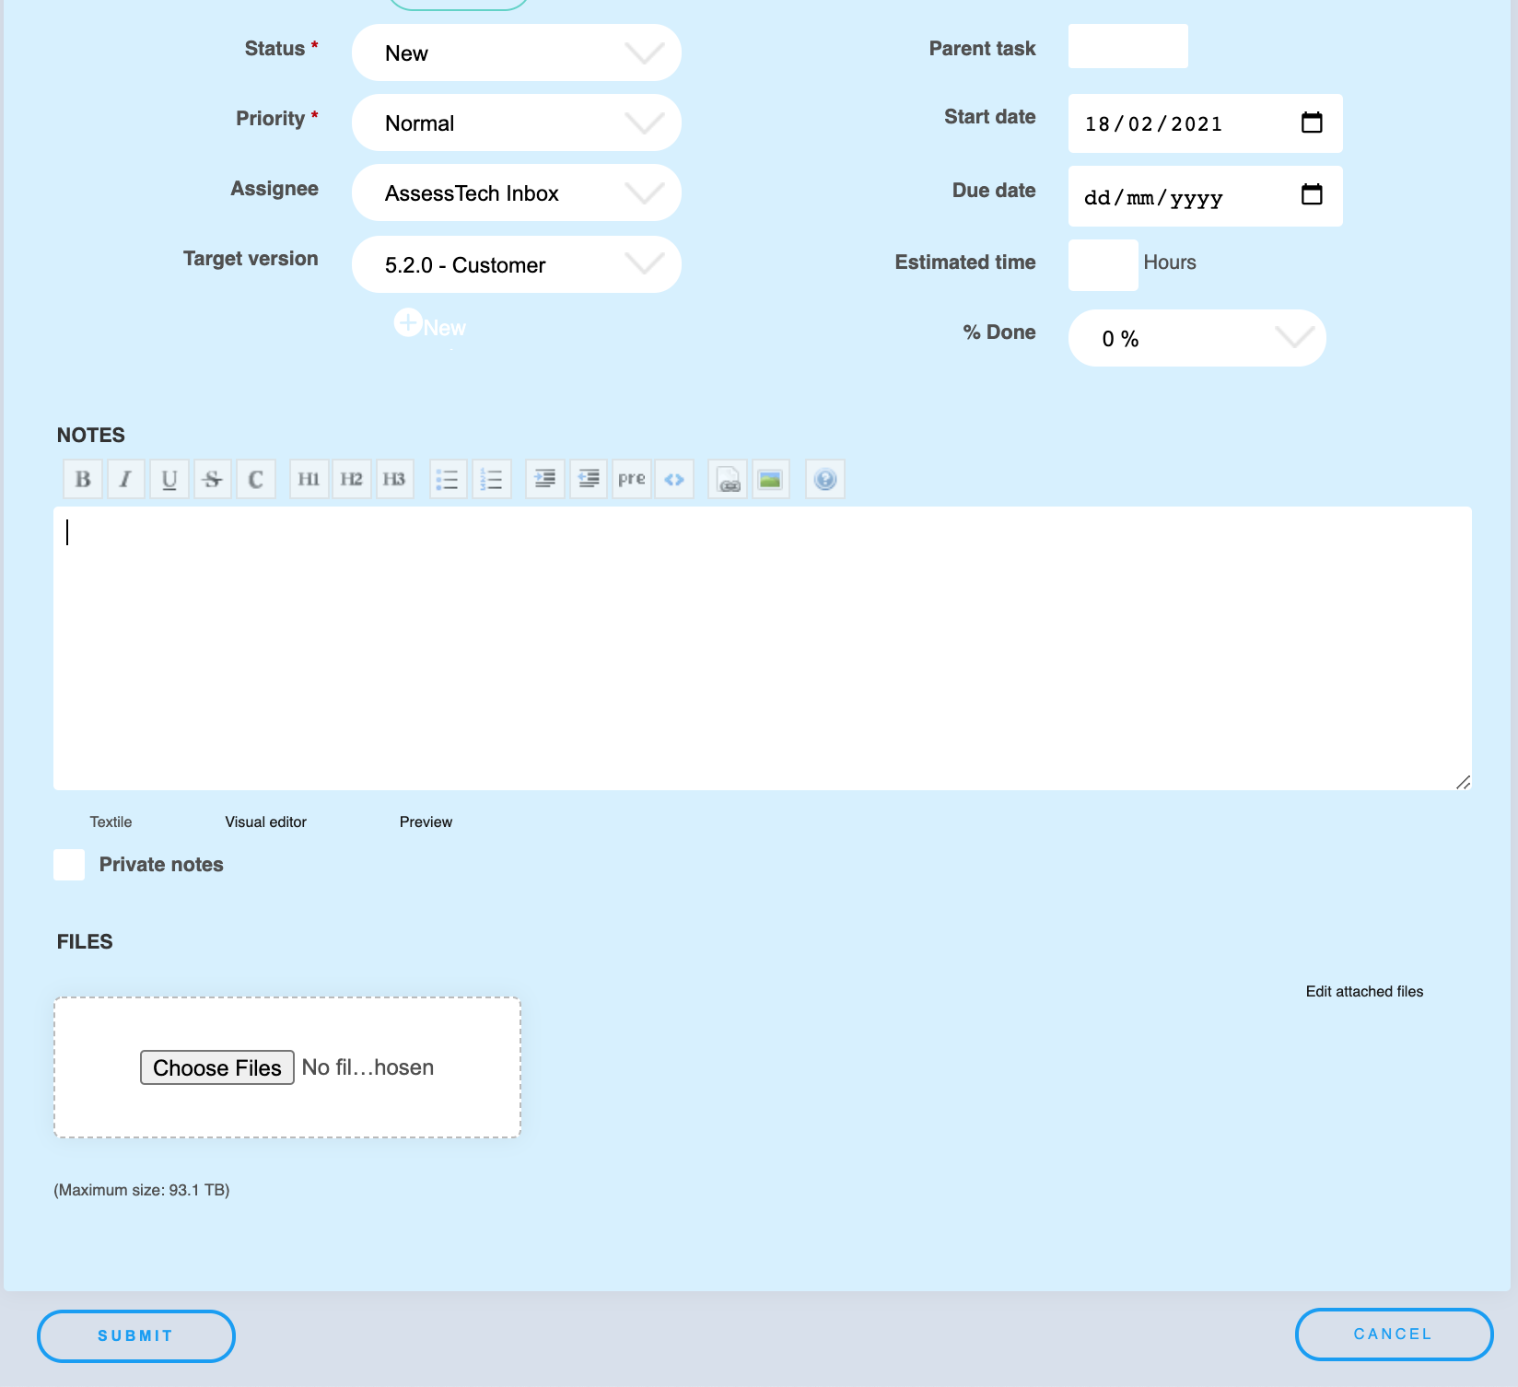Insert highlighted code block icon
The width and height of the screenshot is (1518, 1387).
coord(674,479)
